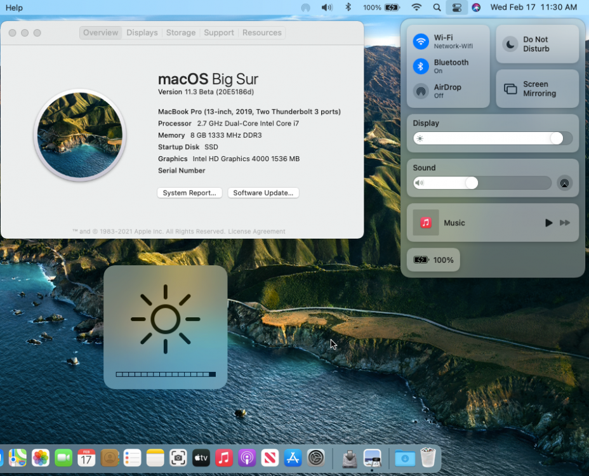Viewport: 589px width, 476px height.
Task: Open News app in Dock
Action: tap(270, 458)
